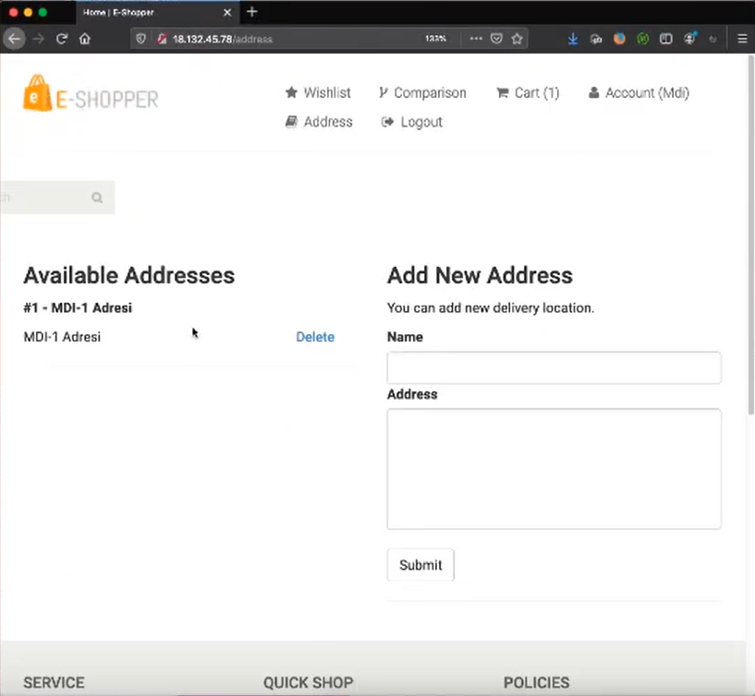Go back with the browser back arrow

pos(15,39)
